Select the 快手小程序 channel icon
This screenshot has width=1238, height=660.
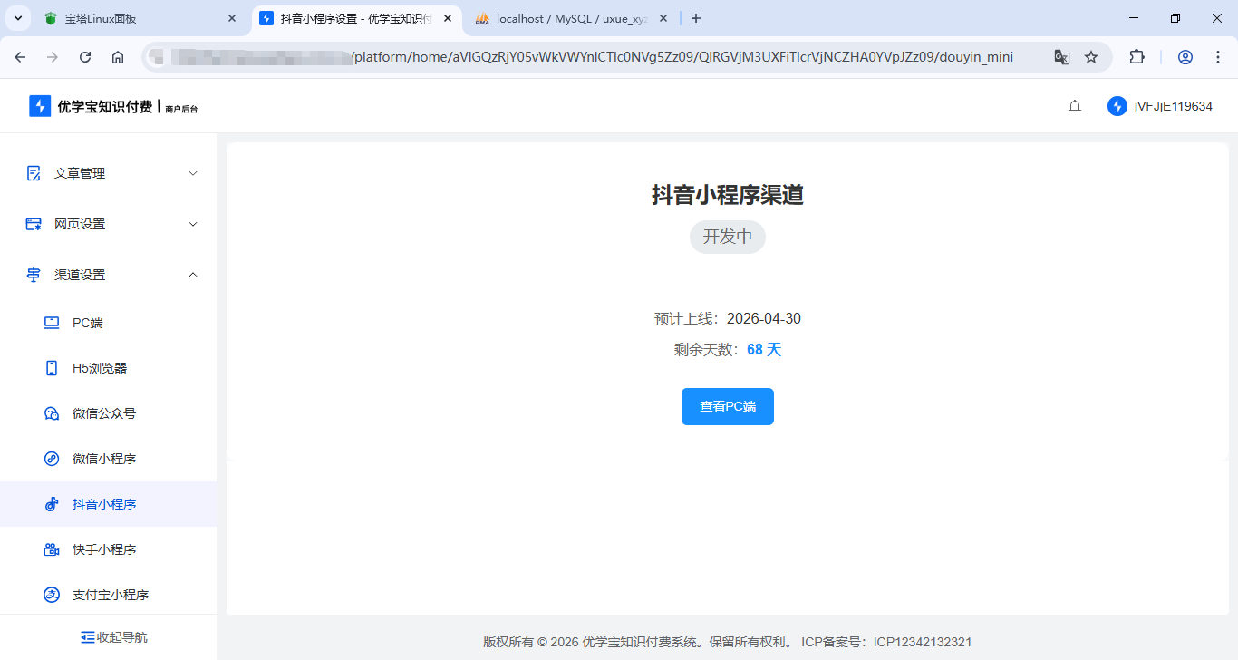(x=51, y=548)
